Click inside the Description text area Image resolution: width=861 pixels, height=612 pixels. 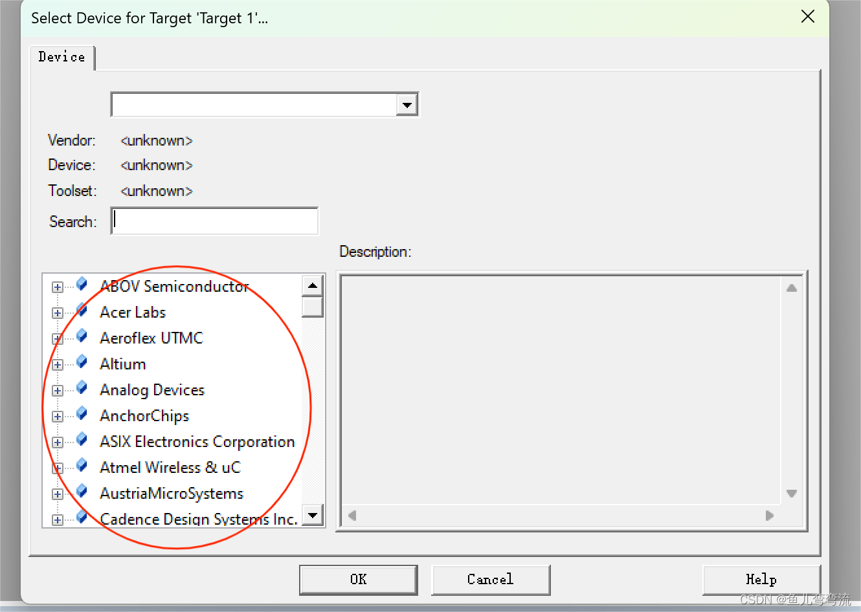tap(561, 390)
